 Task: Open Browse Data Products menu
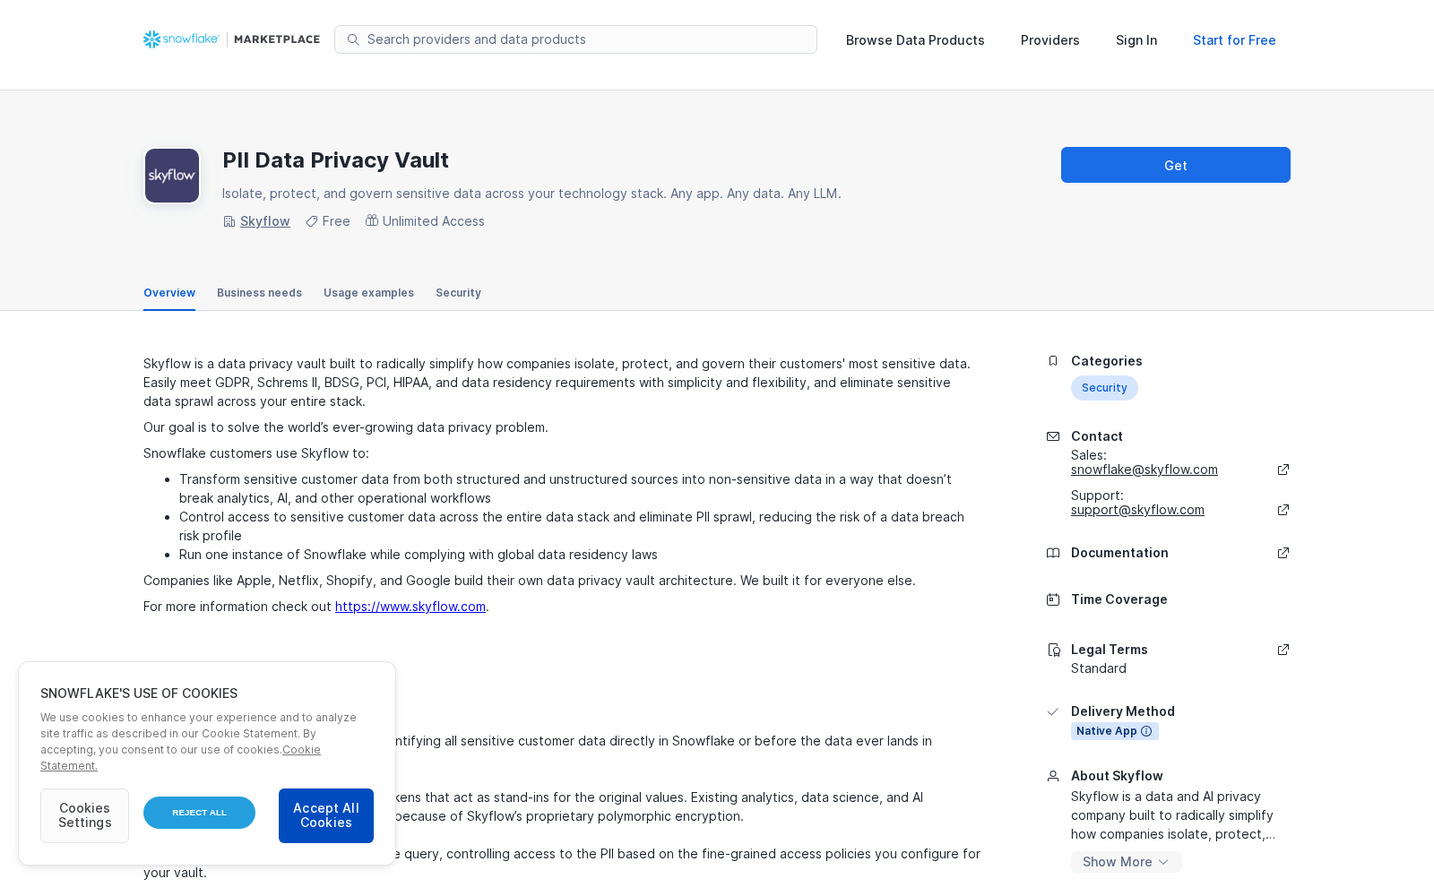(915, 40)
